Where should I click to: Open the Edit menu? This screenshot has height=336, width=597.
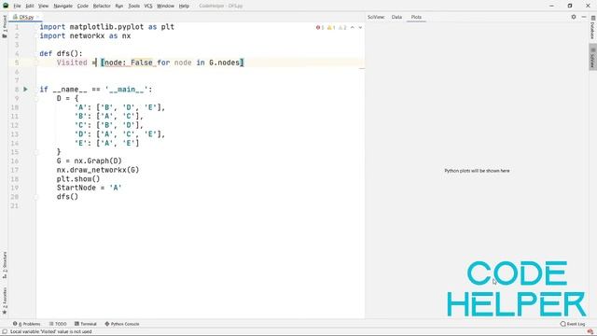pyautogui.click(x=29, y=7)
